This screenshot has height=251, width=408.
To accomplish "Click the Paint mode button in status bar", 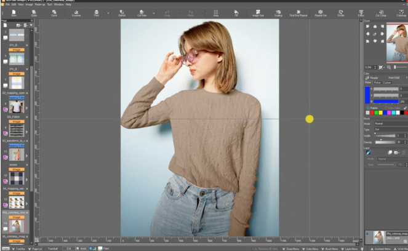I will click(103, 249).
